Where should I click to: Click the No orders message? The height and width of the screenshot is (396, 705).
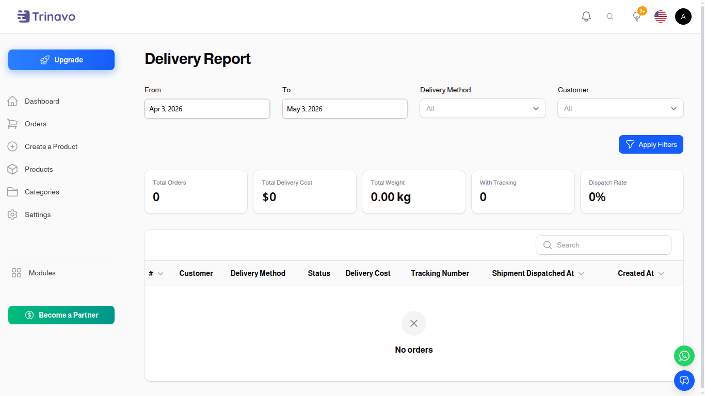coord(414,350)
